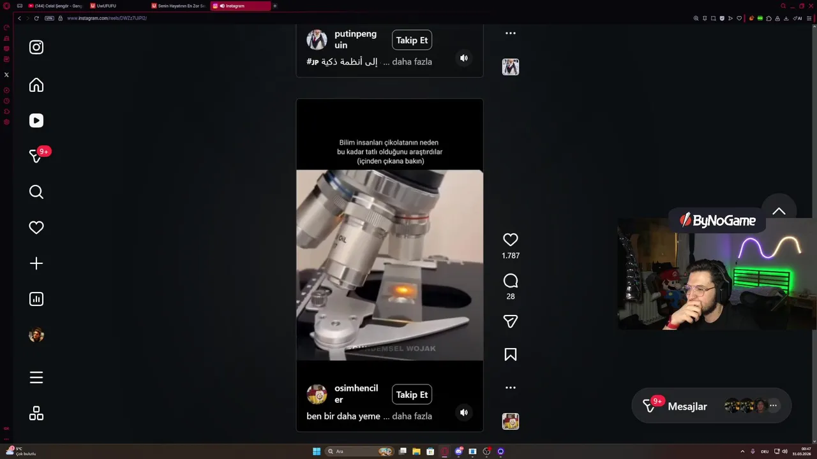Follow osimhenciler with Takip Et
This screenshot has height=459, width=817.
point(412,395)
